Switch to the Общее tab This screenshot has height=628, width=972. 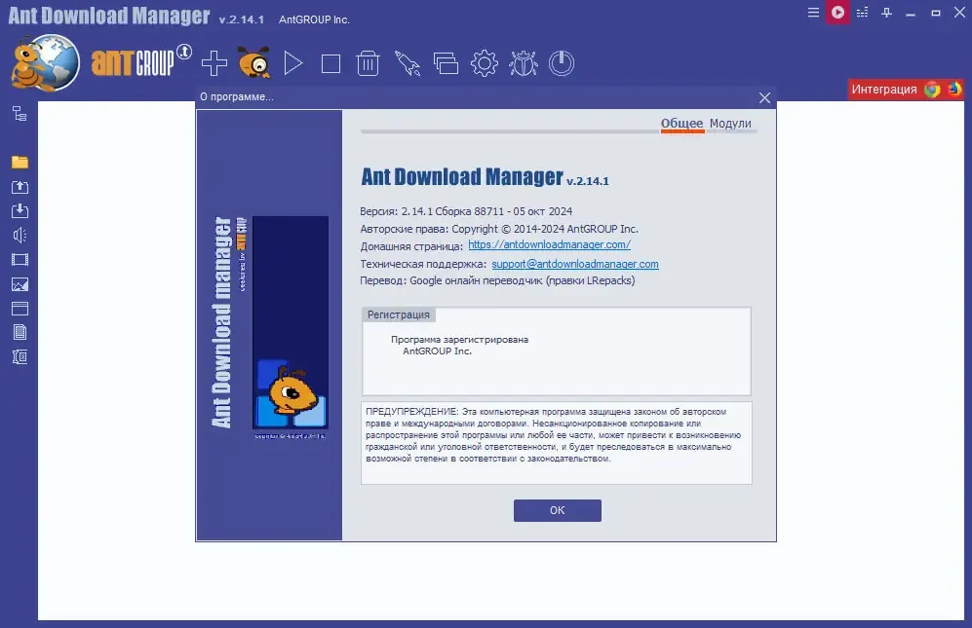tap(681, 124)
